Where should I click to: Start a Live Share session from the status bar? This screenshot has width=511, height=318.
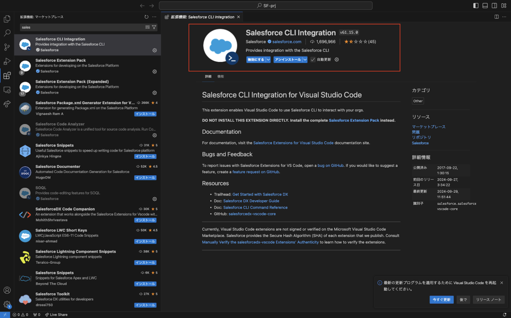56,314
